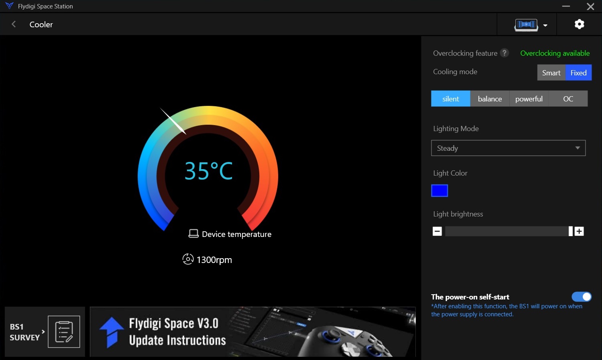
Task: Click the BS1 Survey clipboard icon
Action: (x=64, y=332)
